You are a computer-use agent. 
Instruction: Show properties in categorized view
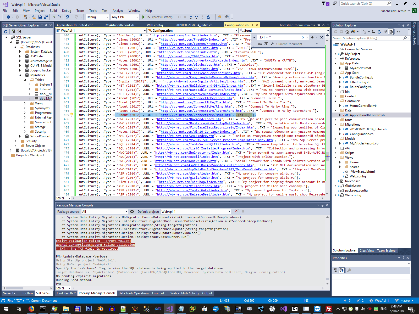coord(335,270)
